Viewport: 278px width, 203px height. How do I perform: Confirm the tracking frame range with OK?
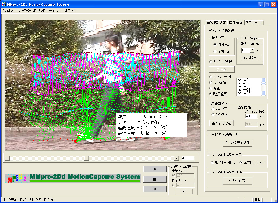point(184,191)
